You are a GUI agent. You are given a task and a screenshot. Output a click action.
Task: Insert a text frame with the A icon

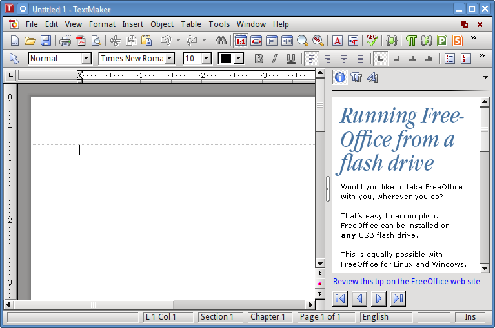(337, 41)
